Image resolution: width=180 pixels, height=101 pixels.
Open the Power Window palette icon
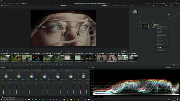tap(44, 65)
